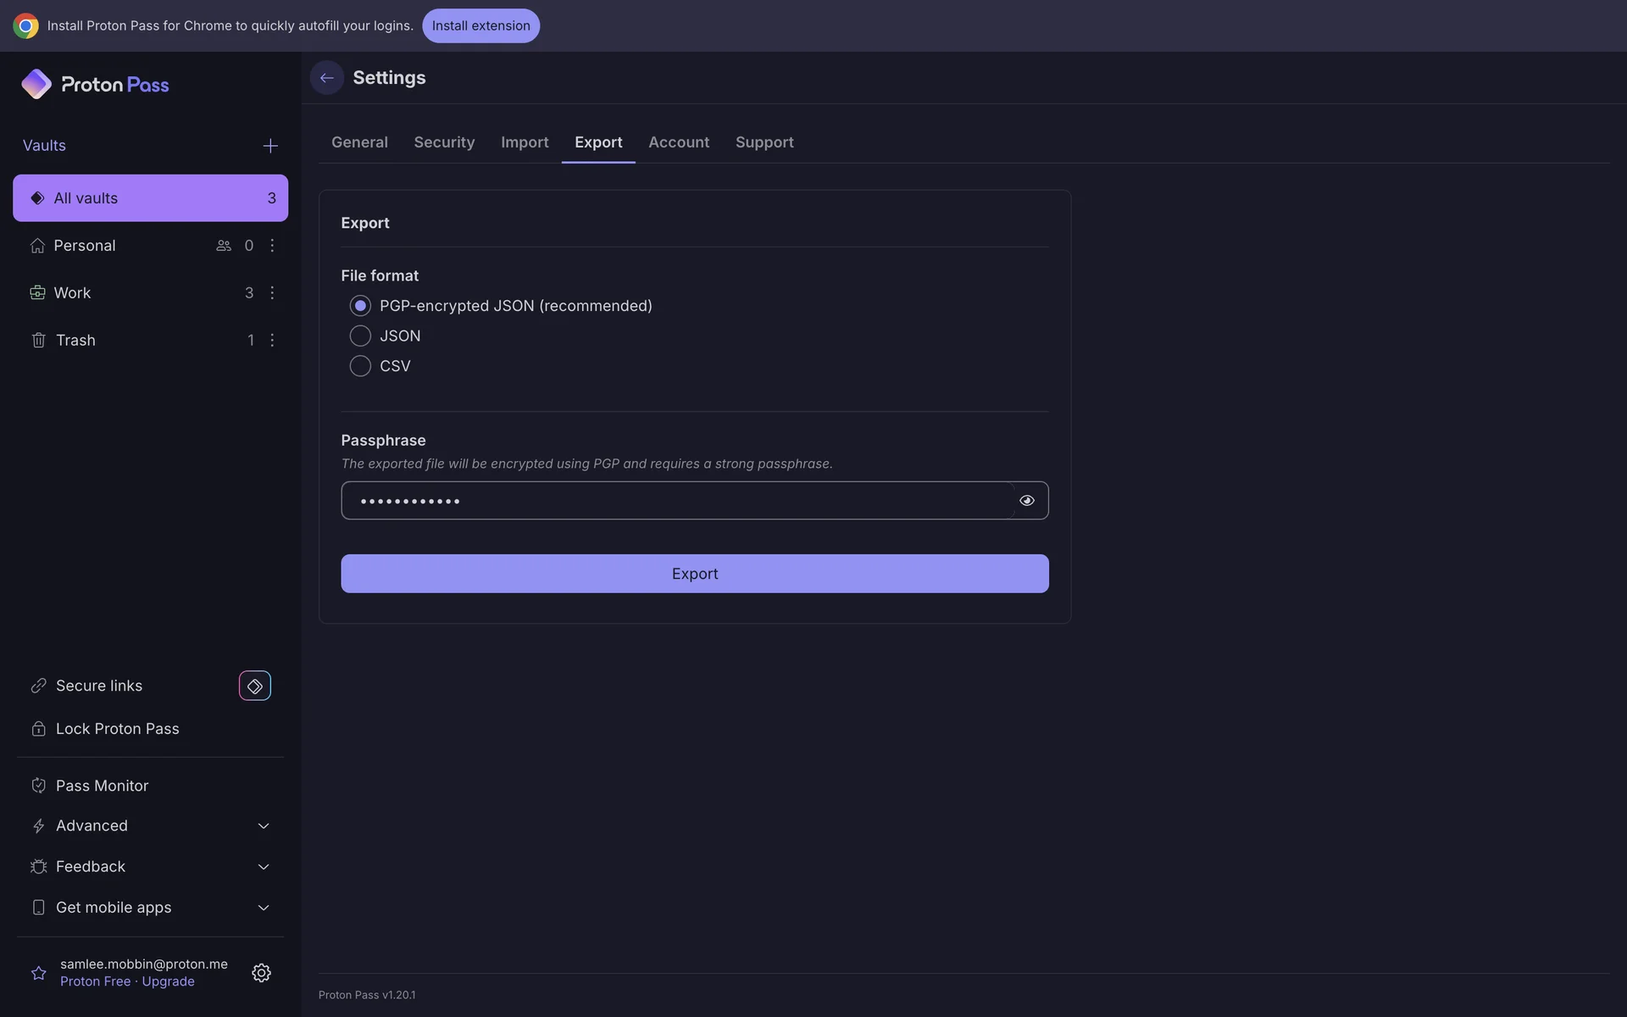Select the CSV file format option

[360, 366]
